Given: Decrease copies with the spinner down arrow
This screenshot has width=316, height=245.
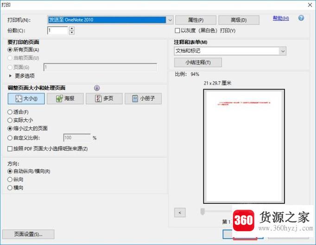Looking at the screenshot, I should coord(72,32).
